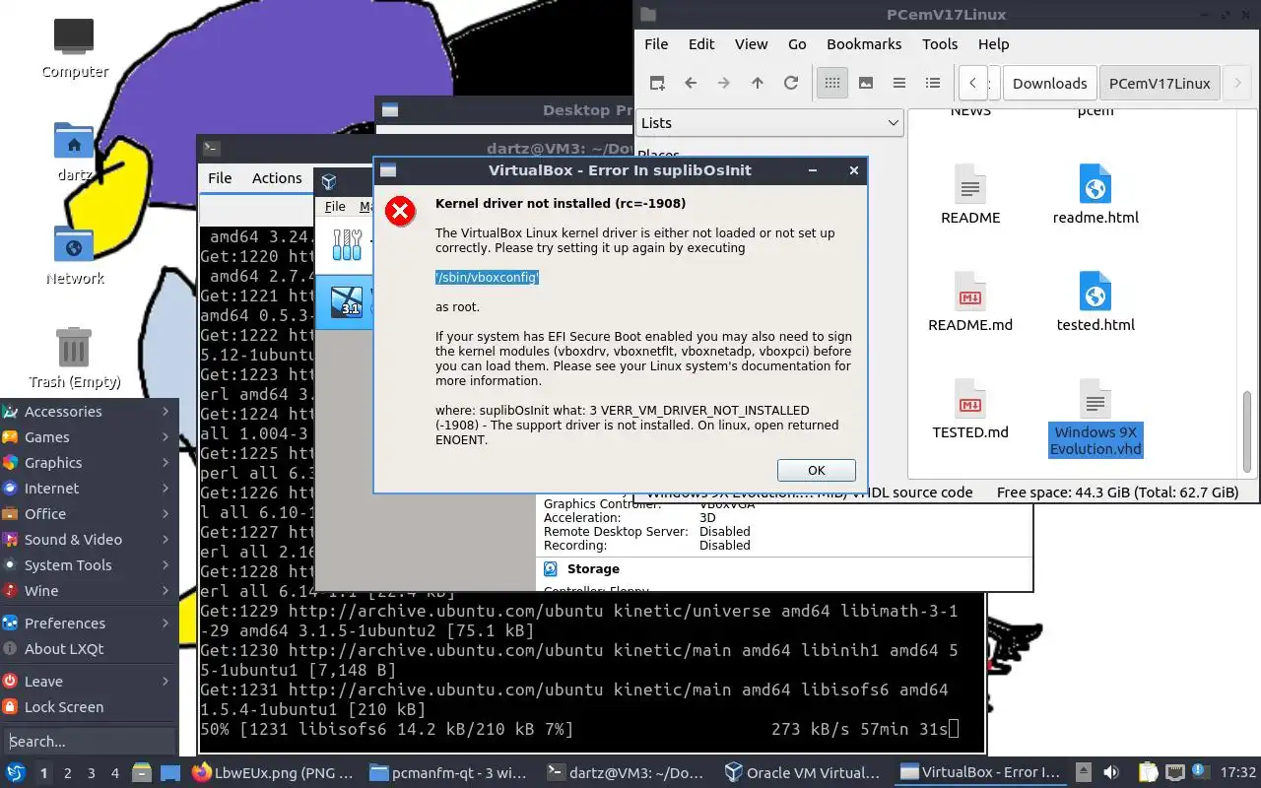
Task: Switch to compact list view in file manager
Action: coord(899,83)
